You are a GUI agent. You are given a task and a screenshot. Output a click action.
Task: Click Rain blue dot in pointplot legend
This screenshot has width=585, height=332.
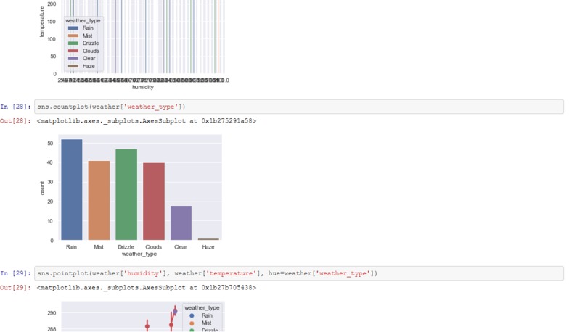pyautogui.click(x=192, y=315)
